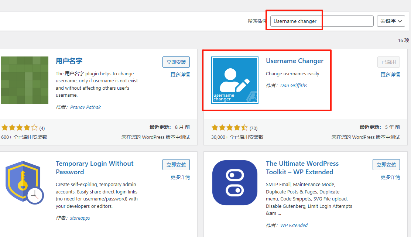
Task: Visit author storeapps link
Action: [80, 218]
